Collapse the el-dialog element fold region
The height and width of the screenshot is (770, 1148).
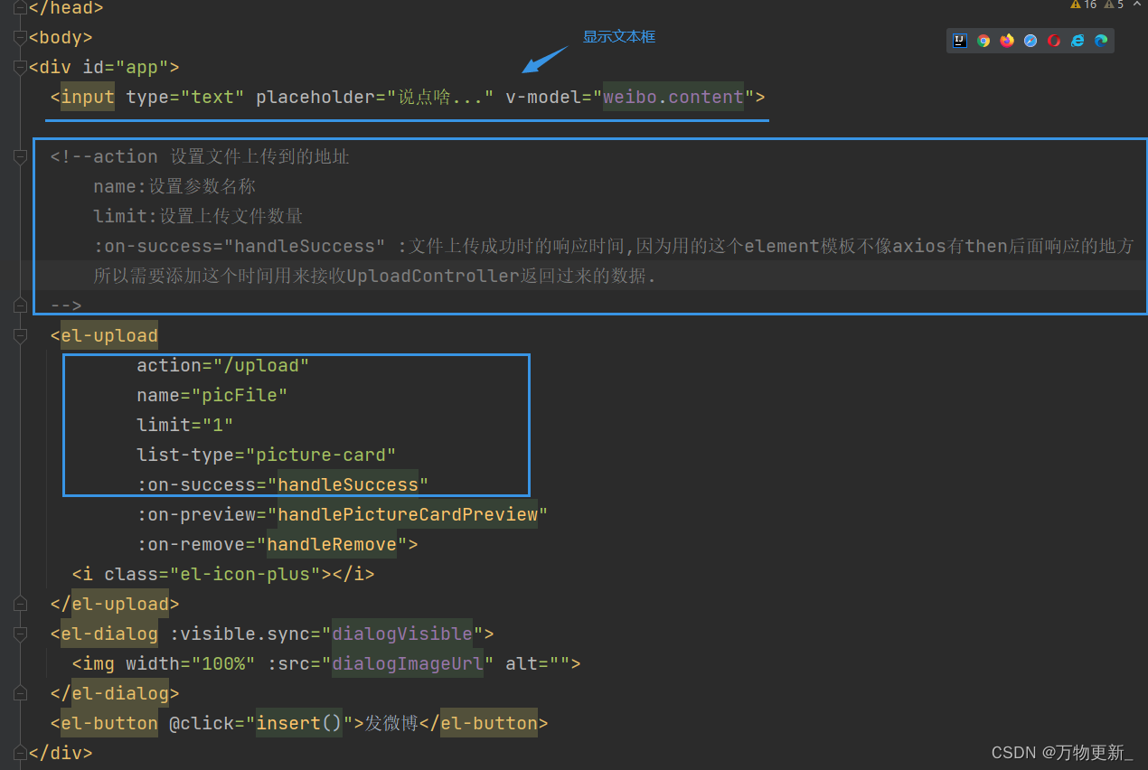coord(19,634)
